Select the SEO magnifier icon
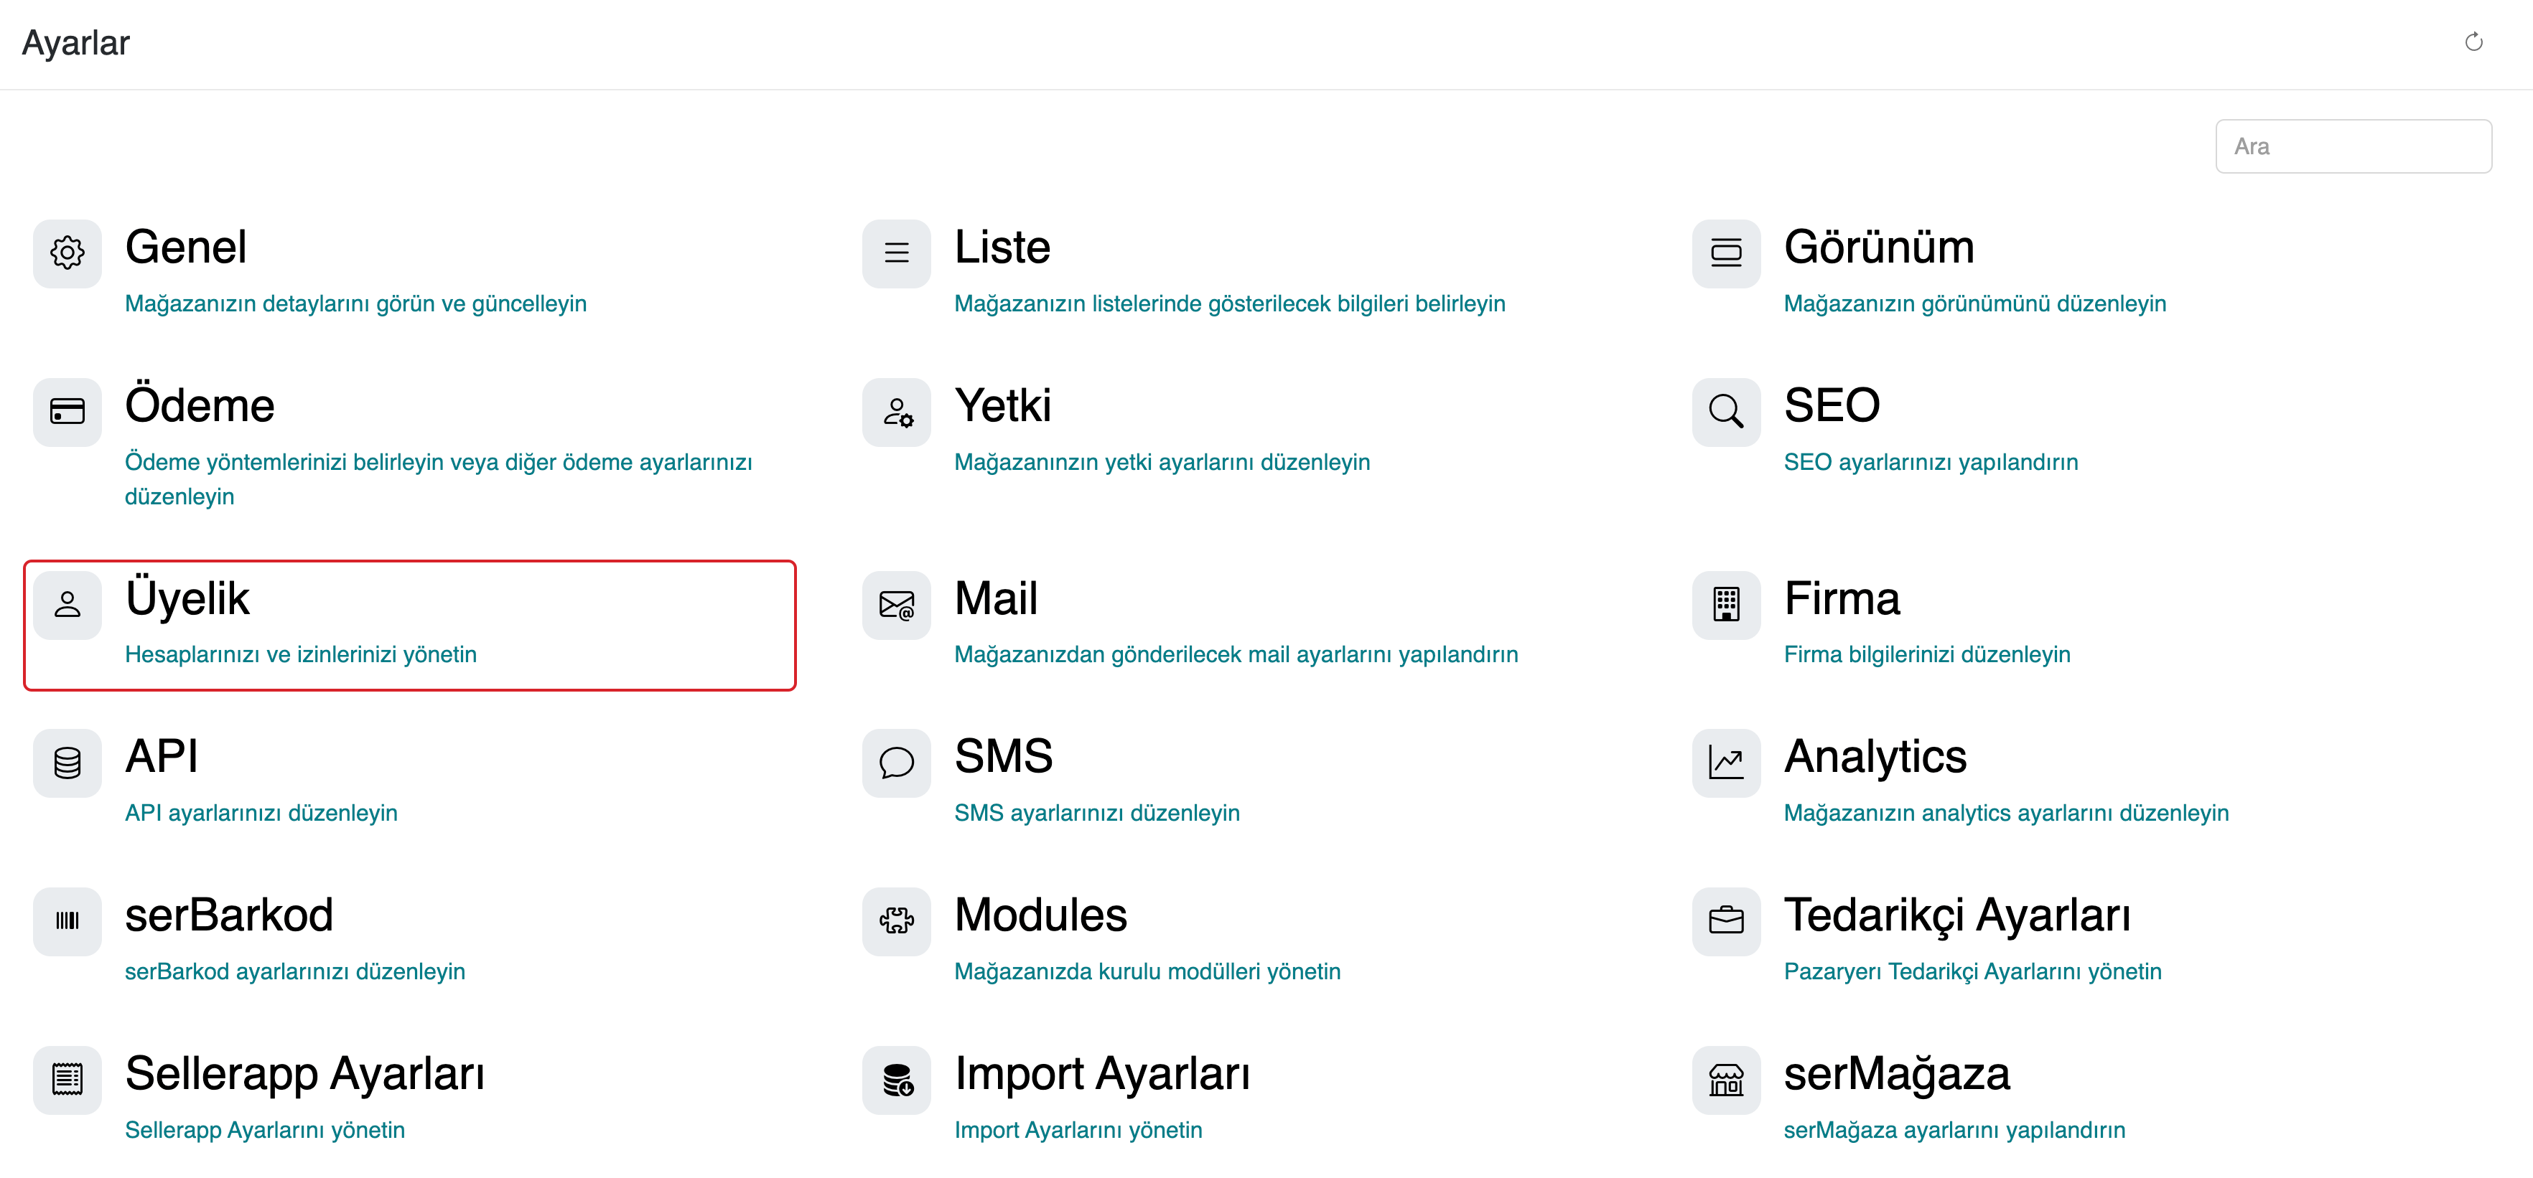 [1726, 412]
